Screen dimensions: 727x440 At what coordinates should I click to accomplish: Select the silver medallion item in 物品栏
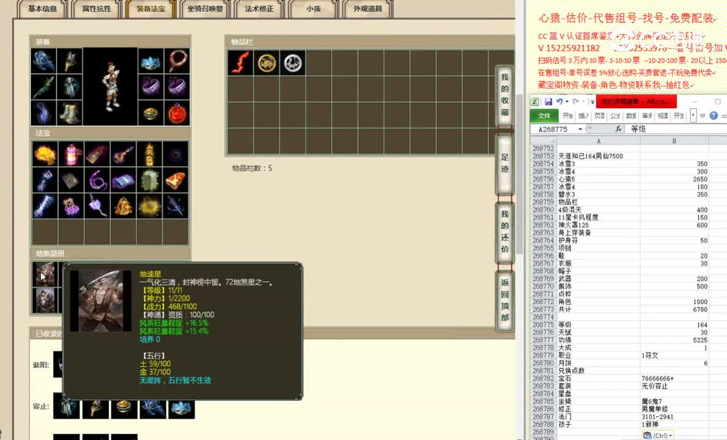(293, 63)
